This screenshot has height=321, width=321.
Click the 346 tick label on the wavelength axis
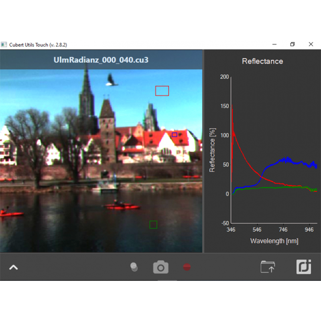point(231,230)
